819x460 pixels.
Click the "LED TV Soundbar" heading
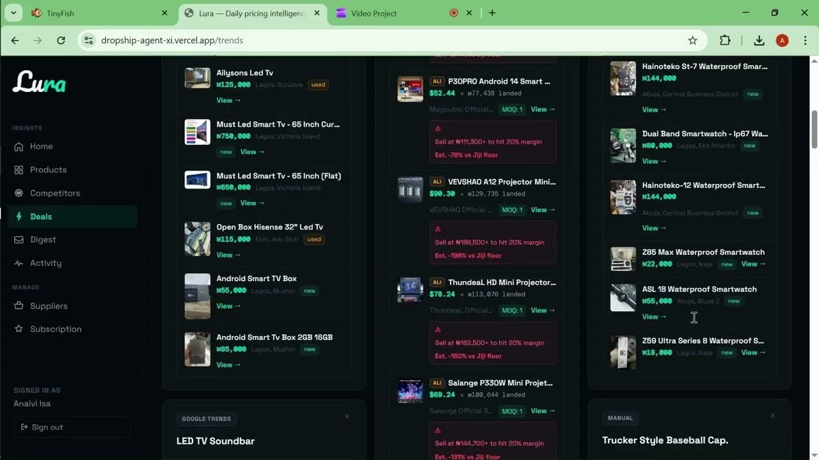(x=216, y=441)
